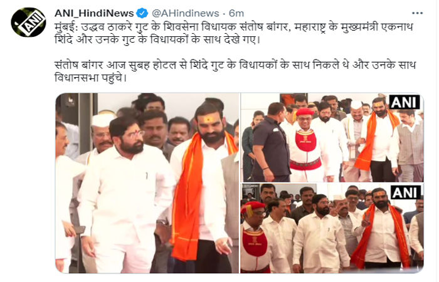The width and height of the screenshot is (439, 282).
Task: Click the ANI watermark on bottom-right photo
Action: pyautogui.click(x=405, y=192)
